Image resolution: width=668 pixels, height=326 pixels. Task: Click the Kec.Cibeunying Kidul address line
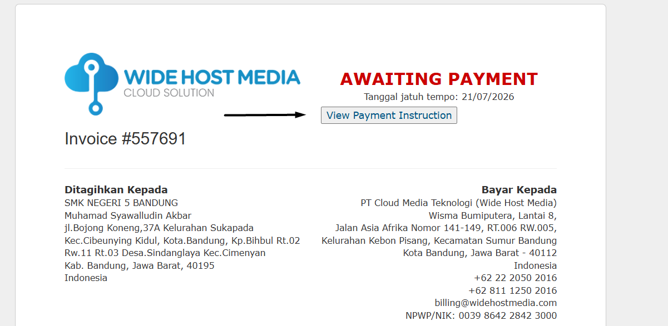[182, 240]
